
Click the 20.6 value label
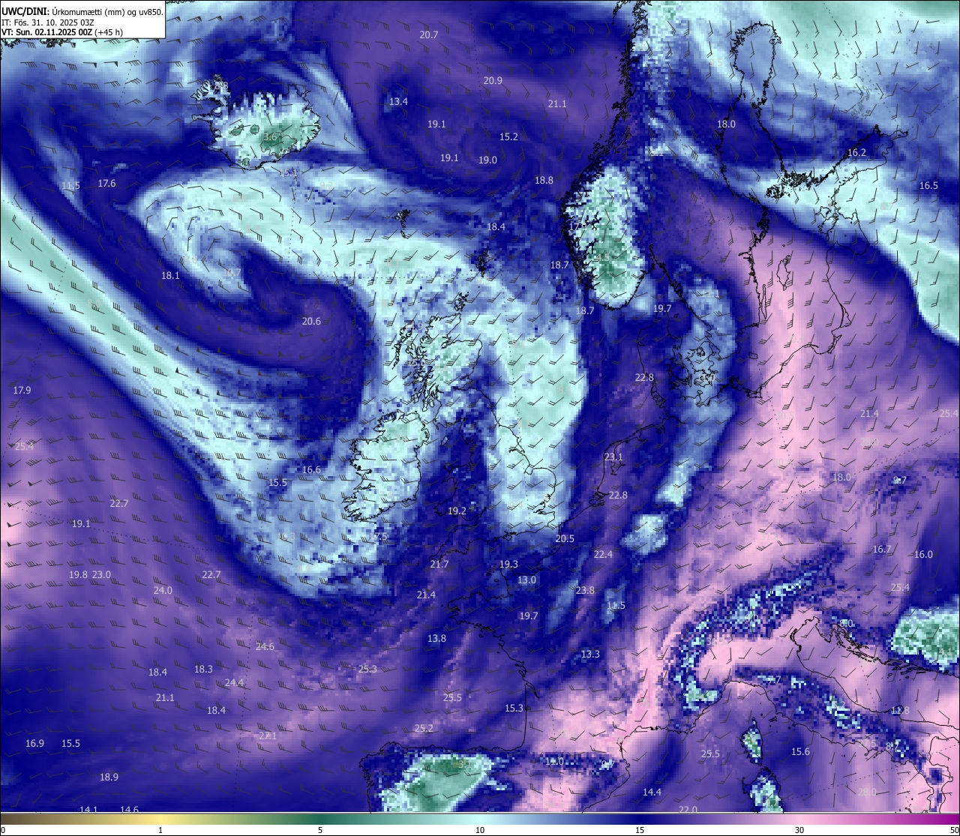(x=311, y=322)
